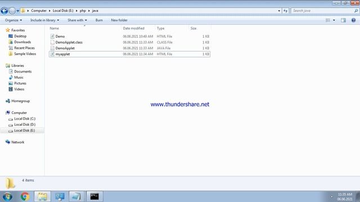Open Documents library
The image size is (360, 202).
pyautogui.click(x=22, y=71)
